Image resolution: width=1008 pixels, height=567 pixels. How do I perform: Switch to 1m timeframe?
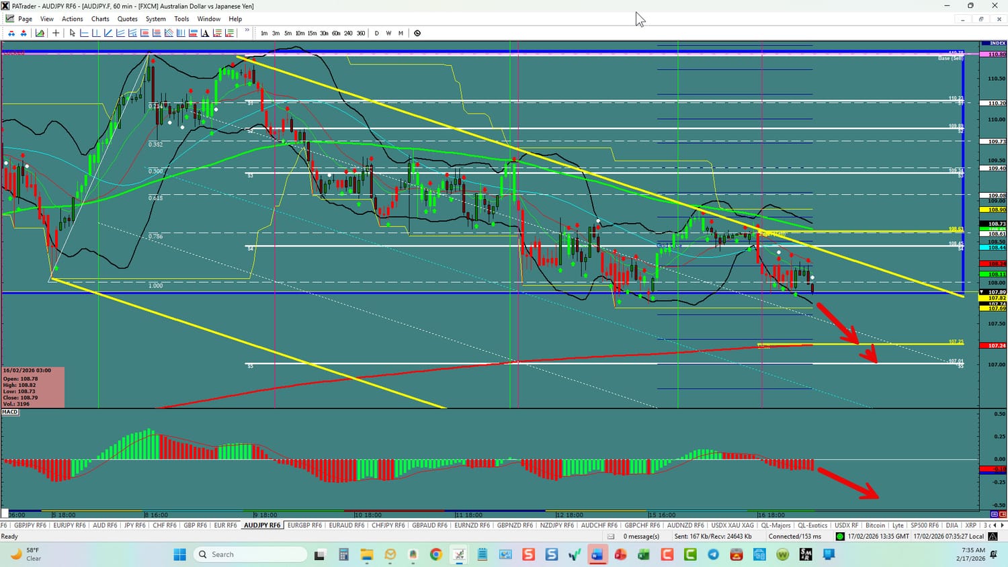[x=264, y=33]
